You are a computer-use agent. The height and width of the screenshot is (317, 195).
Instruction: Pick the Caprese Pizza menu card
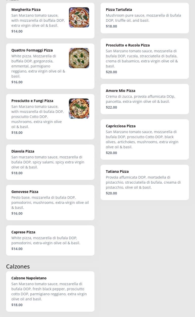pyautogui.click(x=50, y=240)
